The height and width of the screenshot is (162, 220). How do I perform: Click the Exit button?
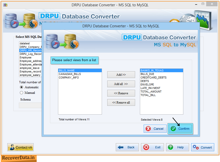click(x=152, y=147)
